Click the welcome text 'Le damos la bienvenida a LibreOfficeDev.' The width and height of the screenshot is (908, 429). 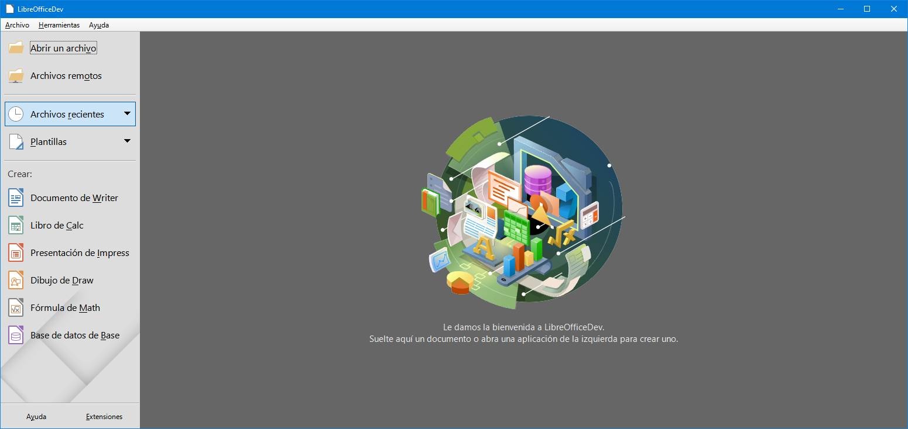pos(523,327)
